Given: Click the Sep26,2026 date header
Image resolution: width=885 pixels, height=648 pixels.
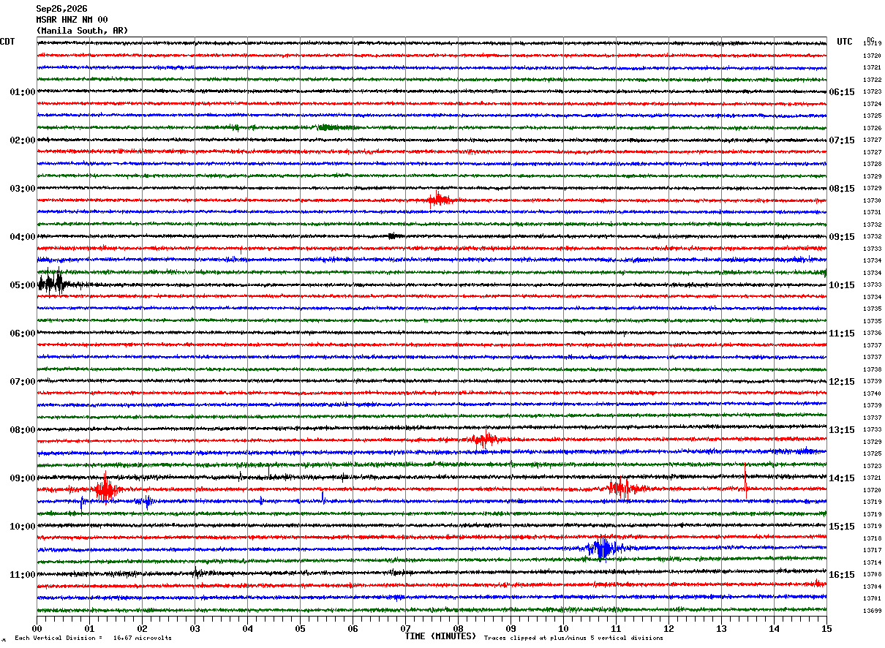Looking at the screenshot, I should click(61, 9).
